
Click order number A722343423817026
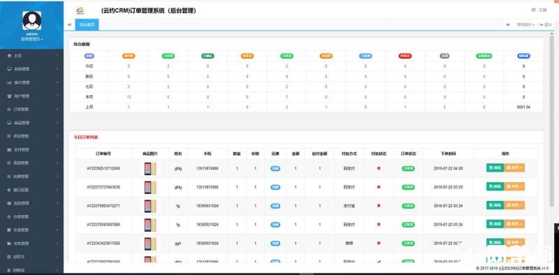pos(103,244)
